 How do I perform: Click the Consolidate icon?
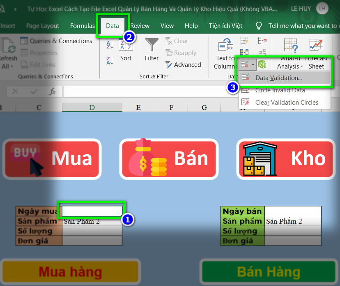coord(262,41)
